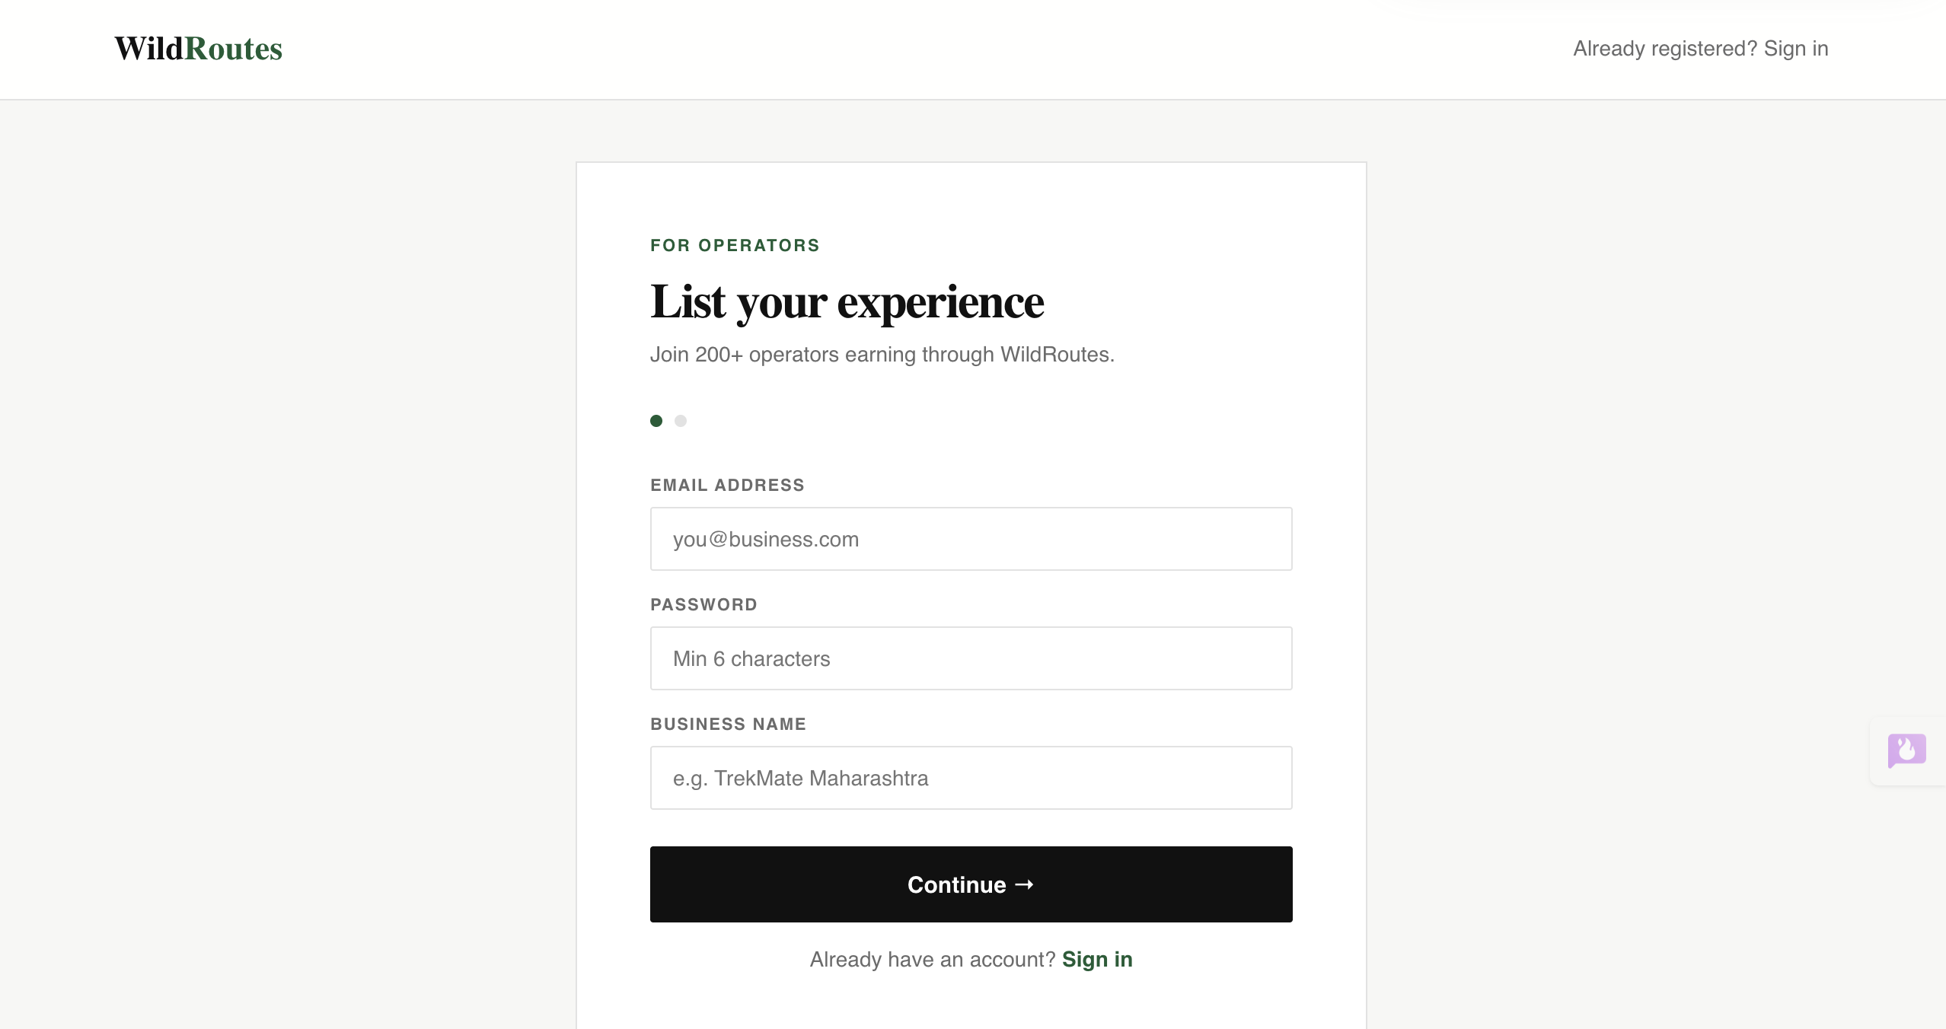Focus the email address input field
This screenshot has width=1946, height=1029.
(971, 539)
